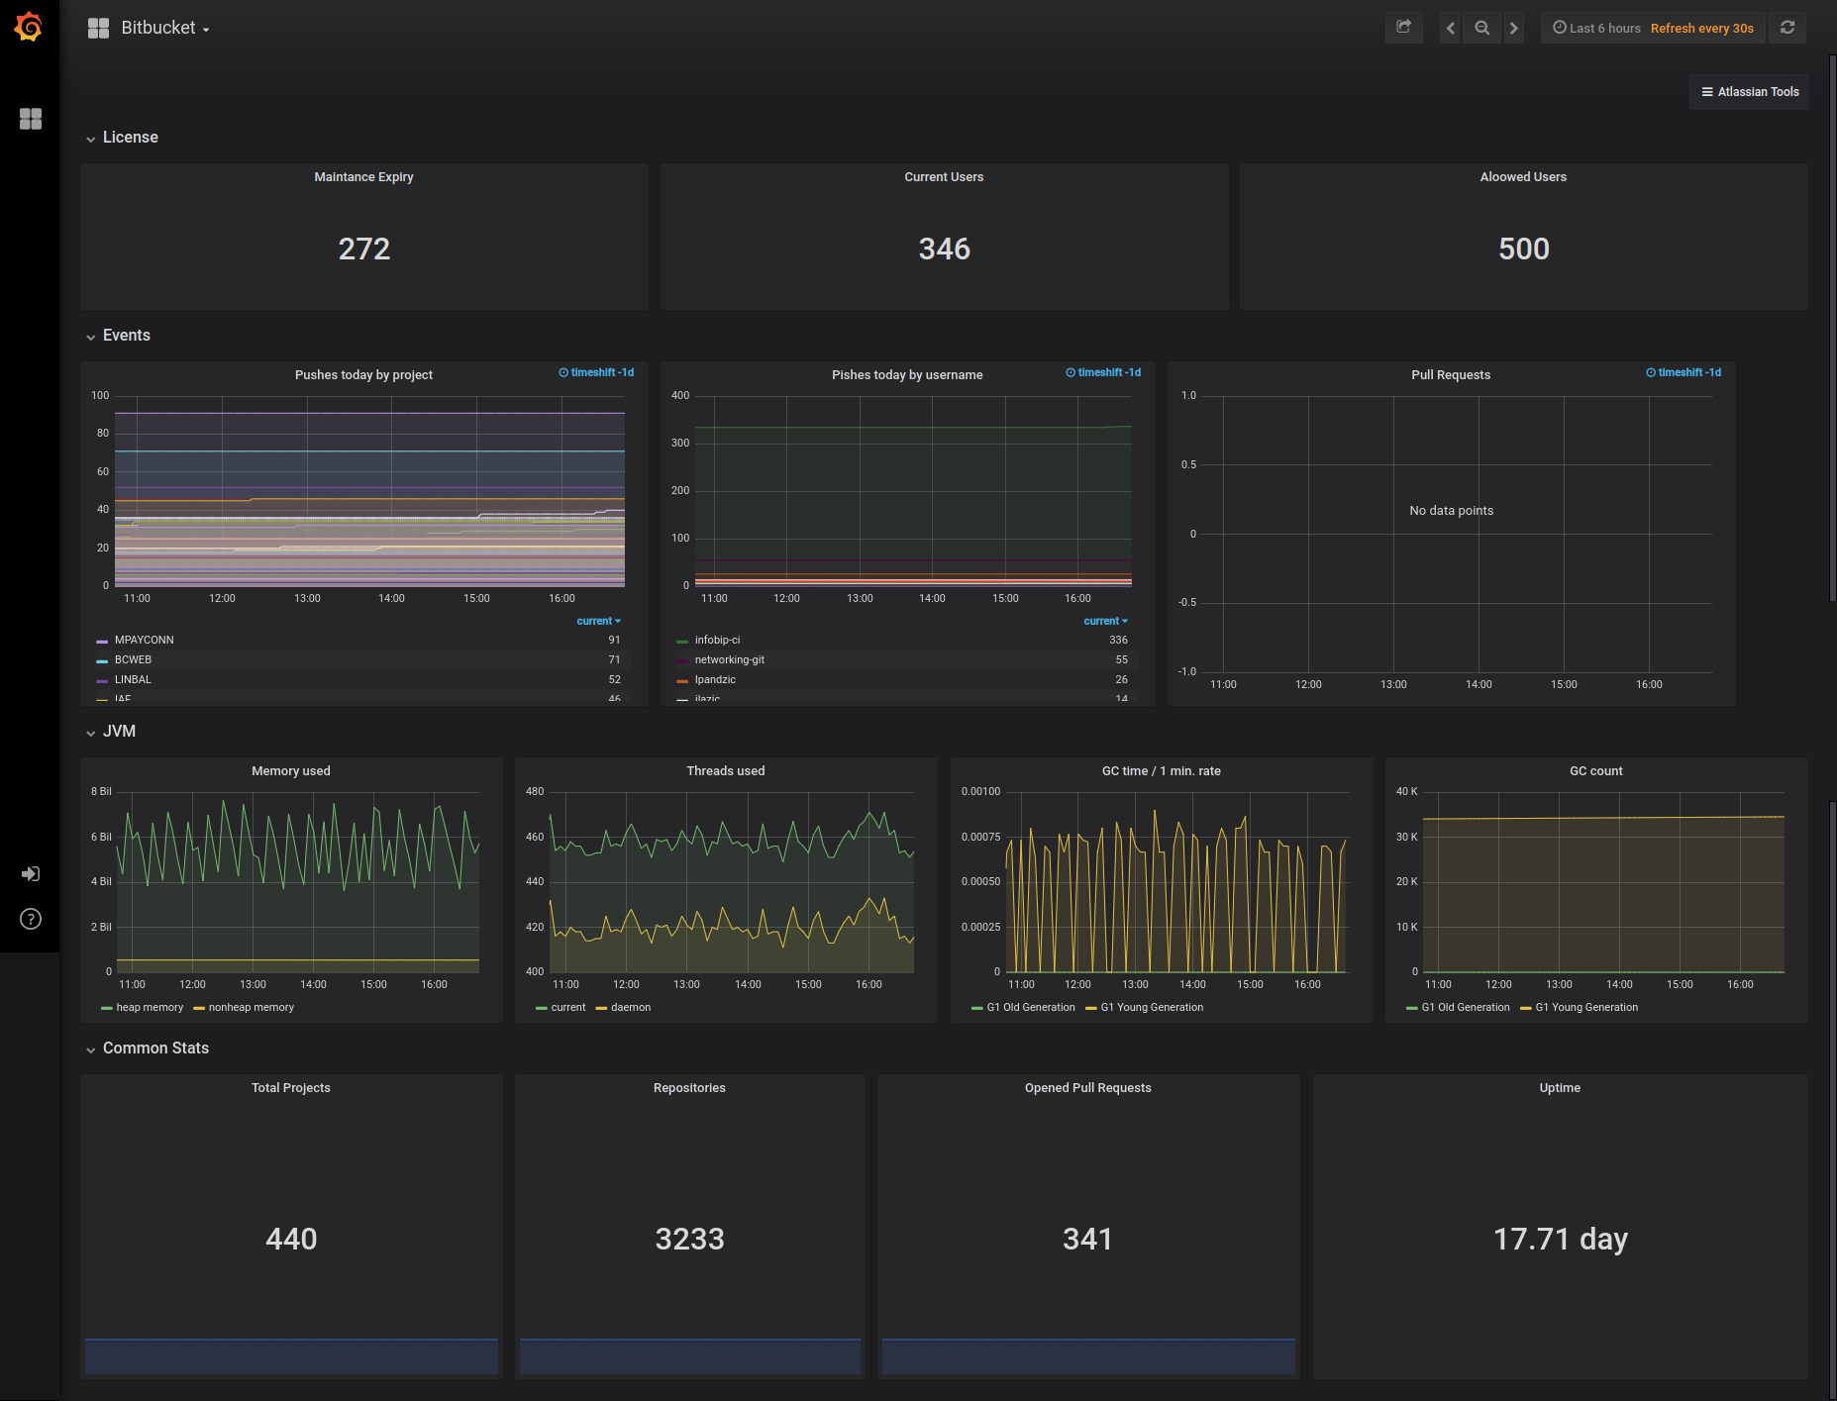Viewport: 1837px width, 1401px height.
Task: Click the Grafana logo icon
Action: 29,27
